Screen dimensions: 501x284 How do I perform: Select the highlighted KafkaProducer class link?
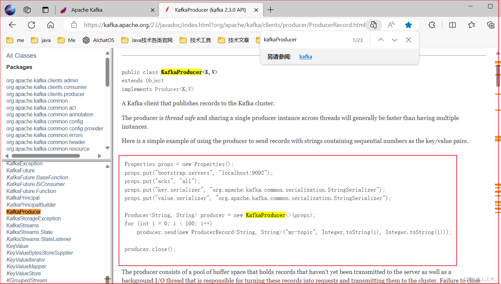tap(24, 212)
